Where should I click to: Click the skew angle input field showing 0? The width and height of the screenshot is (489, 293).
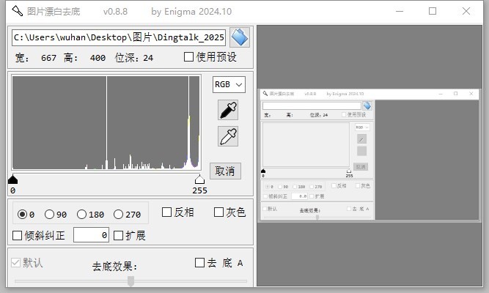pos(91,235)
